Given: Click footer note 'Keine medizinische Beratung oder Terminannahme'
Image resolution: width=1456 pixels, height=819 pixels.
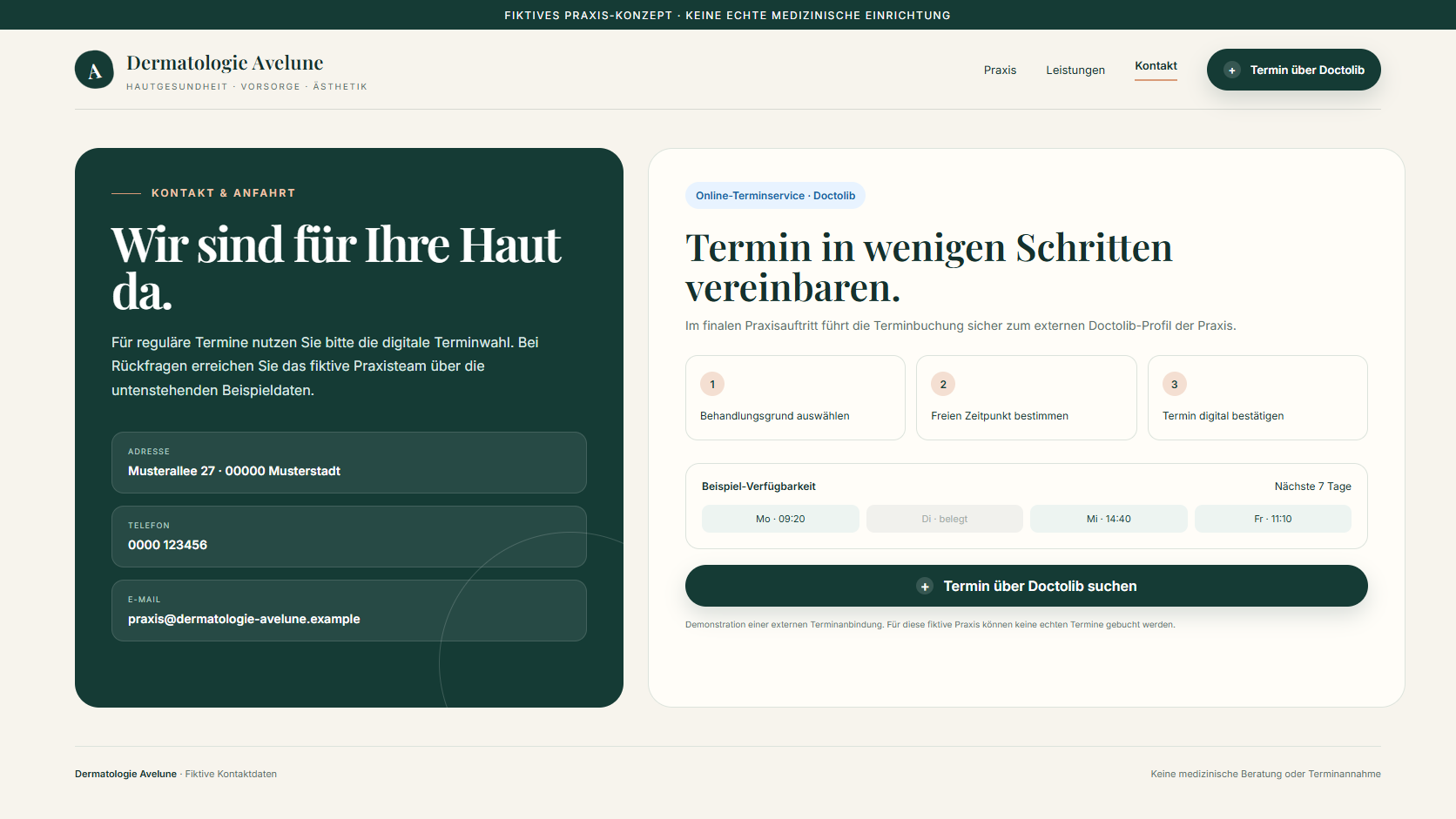Looking at the screenshot, I should [x=1265, y=774].
